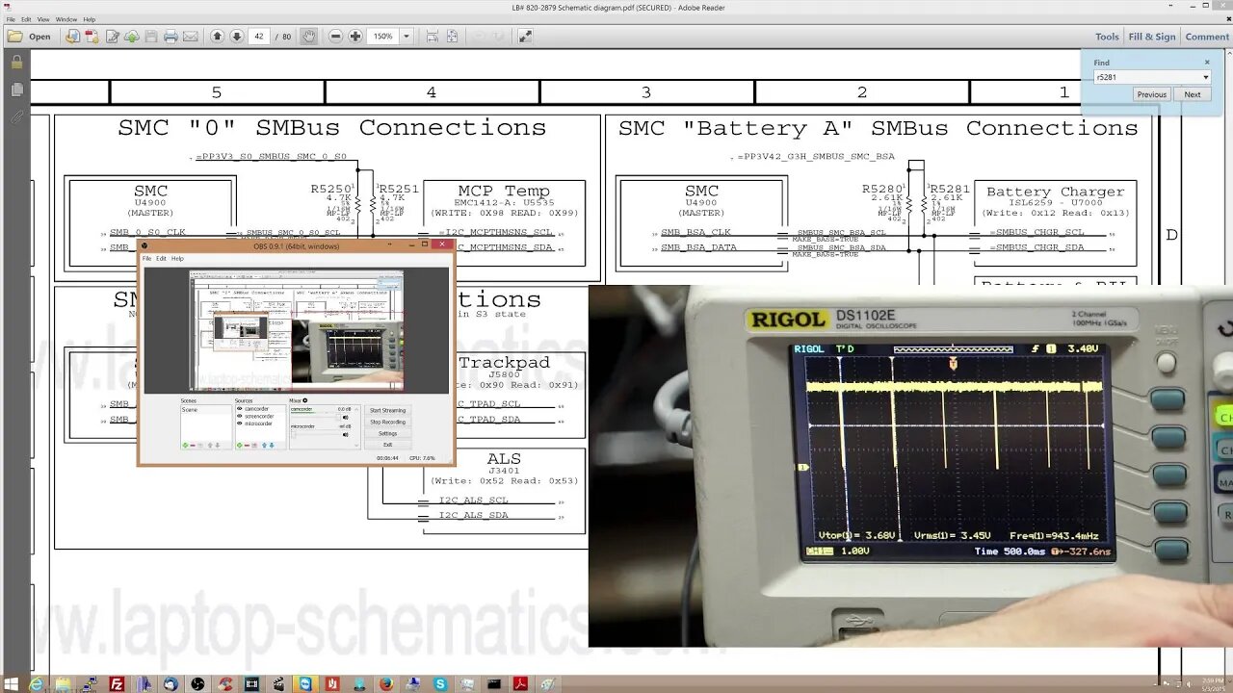Click Start Streaming in OBS

pyautogui.click(x=388, y=410)
